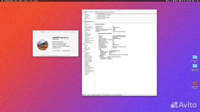Switch to the Обзор tab in About window

tap(42, 32)
